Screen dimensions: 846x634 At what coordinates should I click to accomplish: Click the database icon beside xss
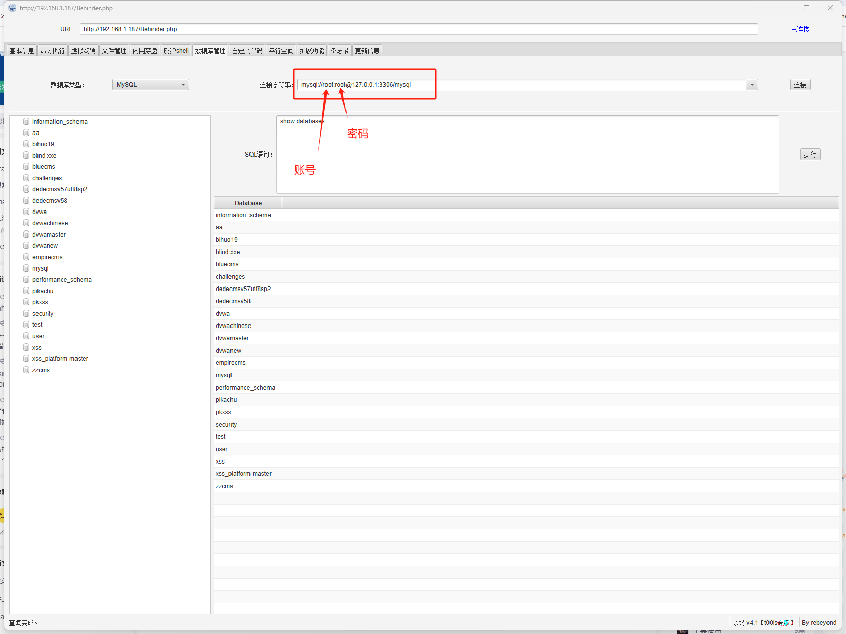[26, 348]
